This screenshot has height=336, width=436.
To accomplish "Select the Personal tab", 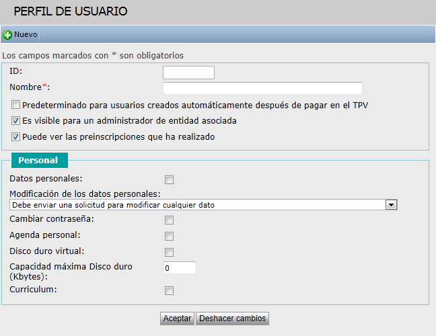I will click(x=40, y=160).
